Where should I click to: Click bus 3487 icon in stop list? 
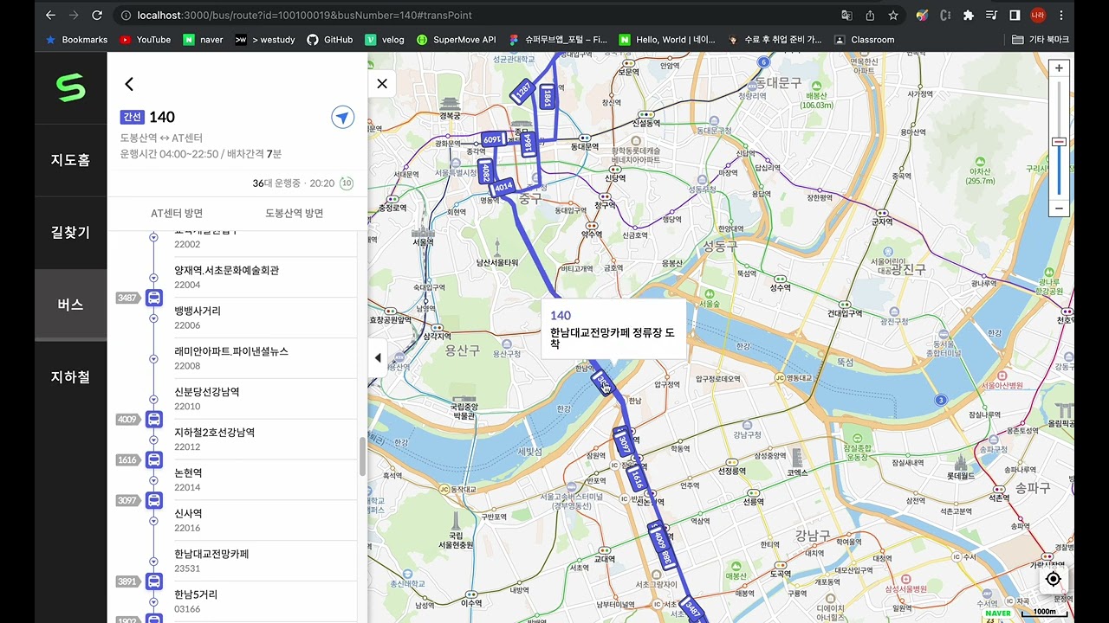pyautogui.click(x=153, y=298)
